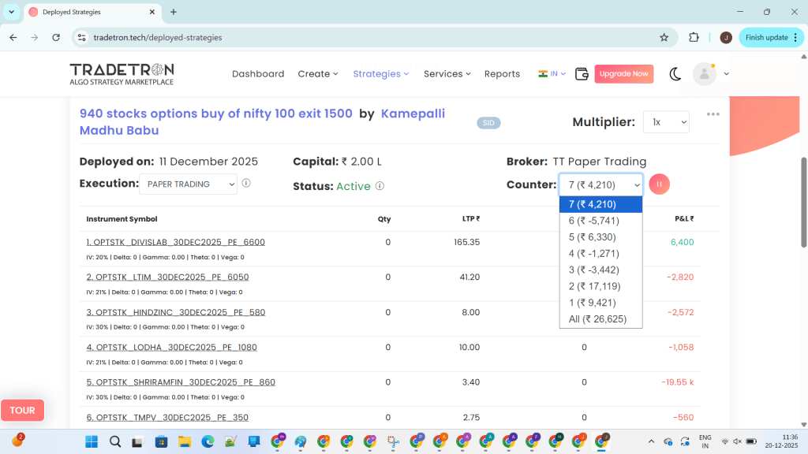Open the three-dots strategy options menu
808x454 pixels.
coord(713,114)
